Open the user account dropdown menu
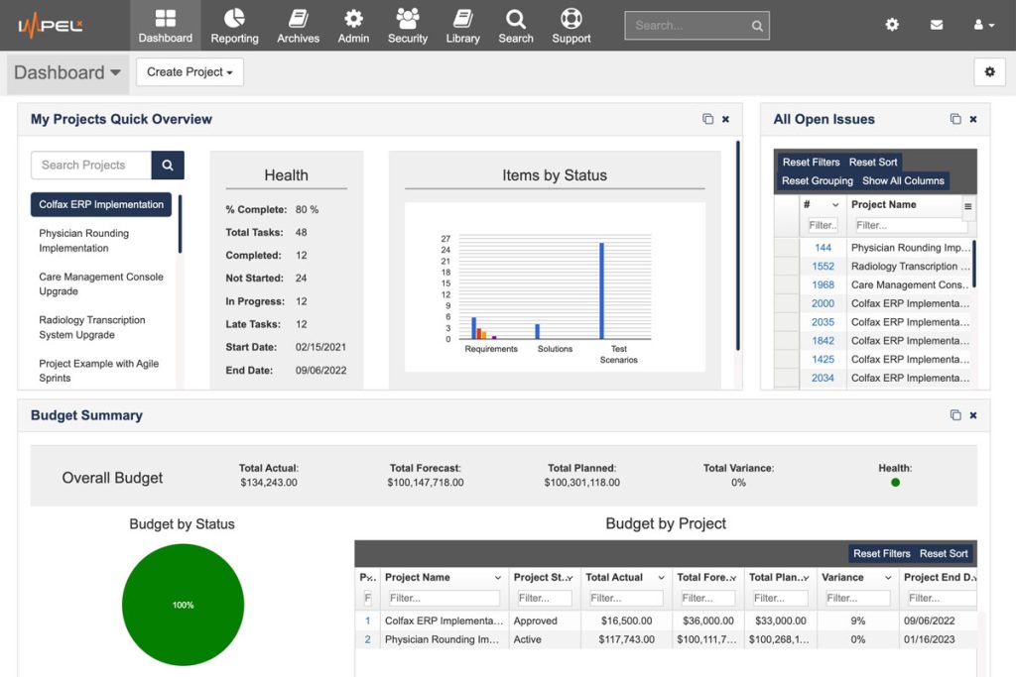 tap(983, 25)
